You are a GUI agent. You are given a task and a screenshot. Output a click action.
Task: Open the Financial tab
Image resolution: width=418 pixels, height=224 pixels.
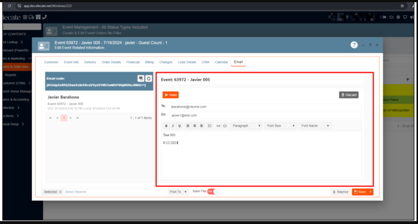point(133,62)
